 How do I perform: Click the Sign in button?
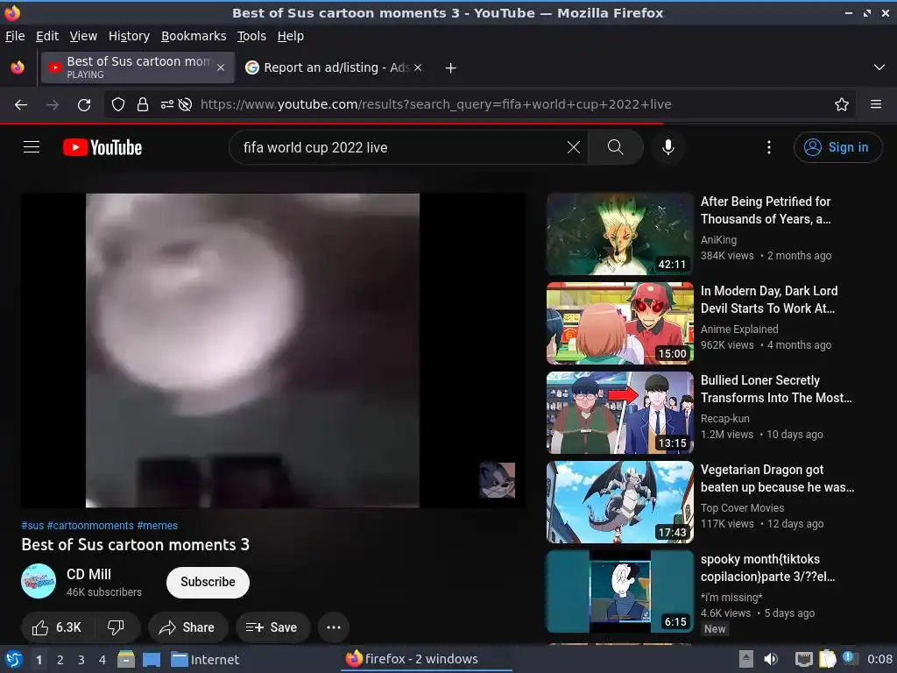point(837,147)
